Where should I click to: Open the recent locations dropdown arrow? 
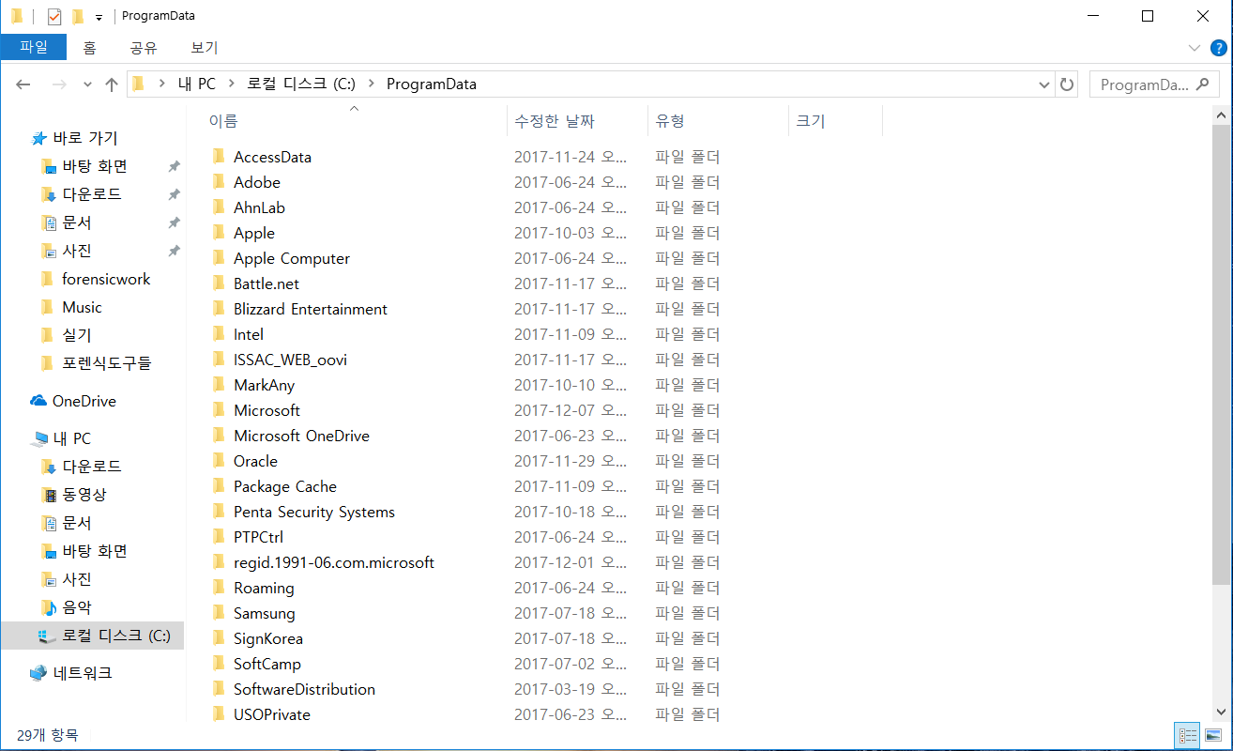[x=87, y=84]
